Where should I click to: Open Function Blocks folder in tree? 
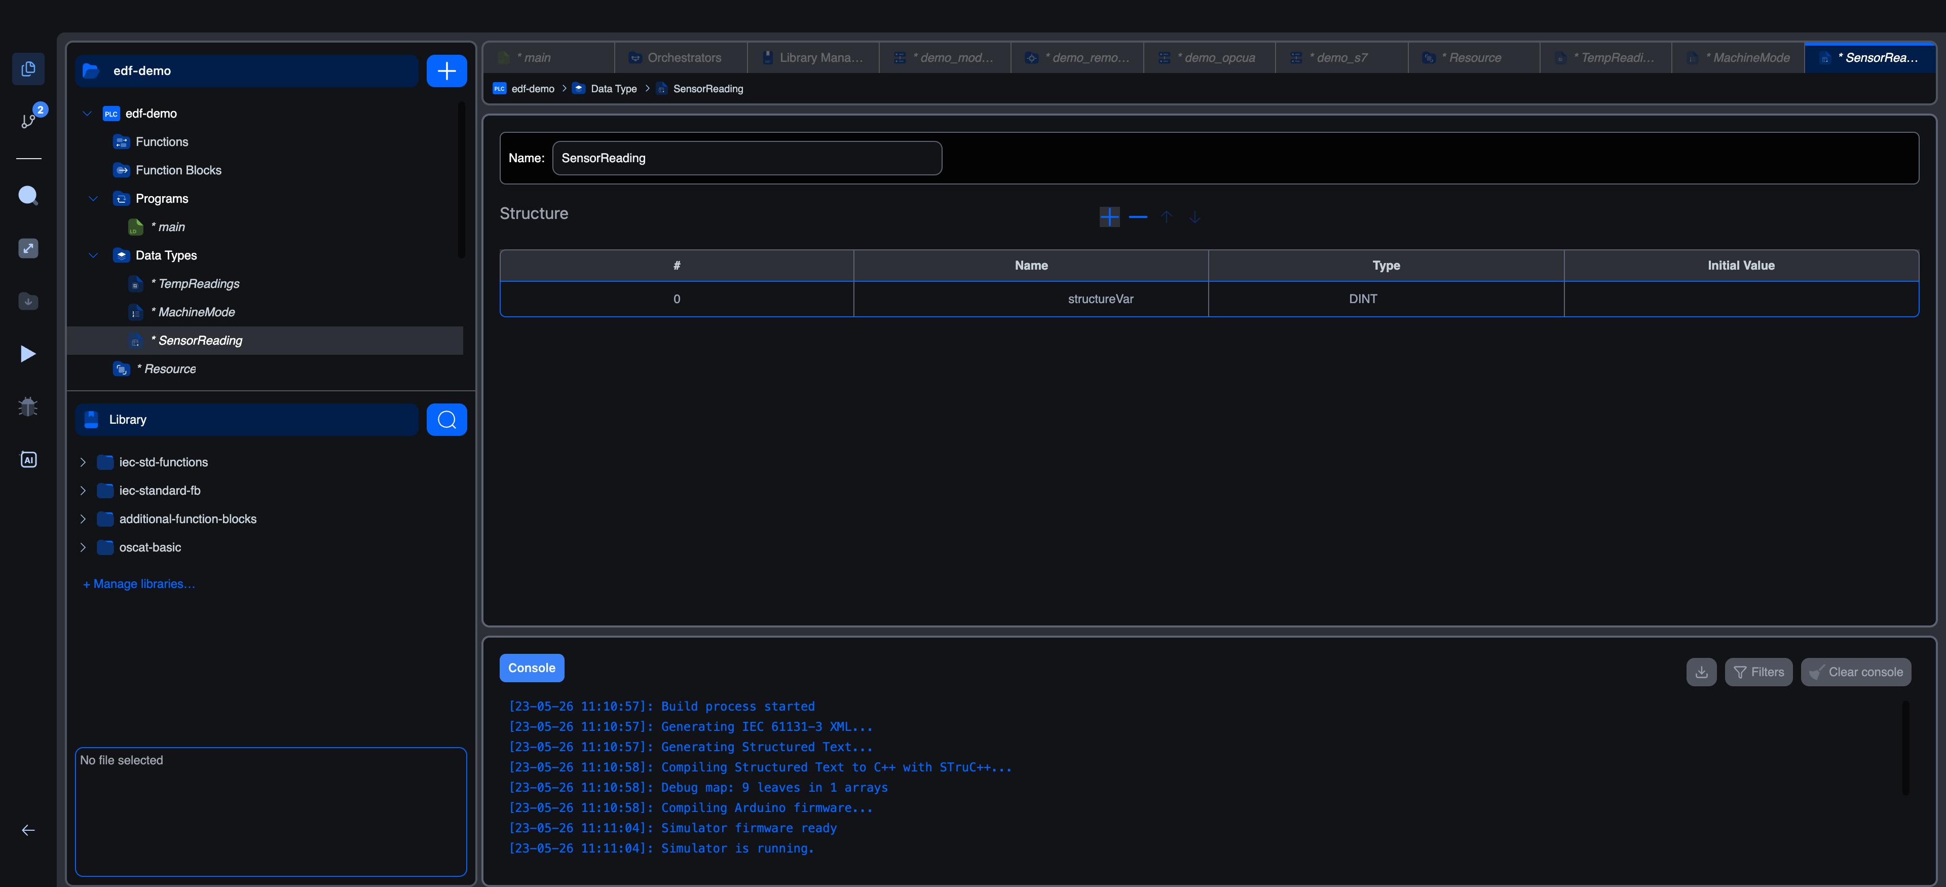(178, 170)
